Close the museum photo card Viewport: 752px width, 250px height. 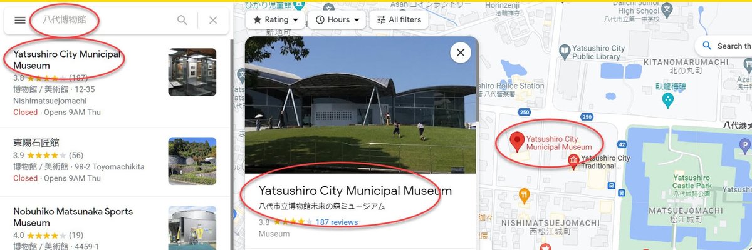pyautogui.click(x=461, y=52)
